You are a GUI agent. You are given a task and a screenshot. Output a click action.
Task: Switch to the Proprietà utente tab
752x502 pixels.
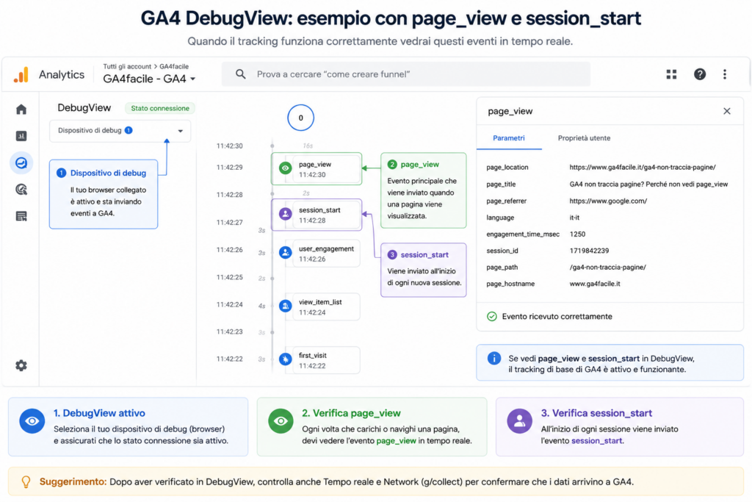(584, 138)
